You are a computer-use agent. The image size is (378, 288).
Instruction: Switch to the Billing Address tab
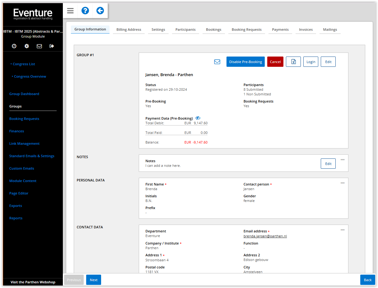(x=129, y=30)
